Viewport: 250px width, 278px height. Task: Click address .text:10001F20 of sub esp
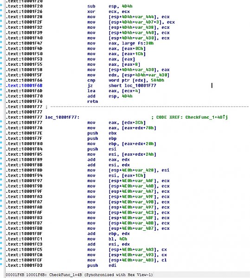coord(24,6)
